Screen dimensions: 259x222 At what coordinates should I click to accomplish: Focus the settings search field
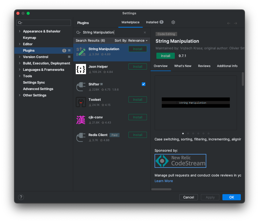[x=44, y=23]
